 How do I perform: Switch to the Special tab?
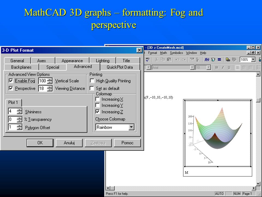pyautogui.click(x=53, y=67)
